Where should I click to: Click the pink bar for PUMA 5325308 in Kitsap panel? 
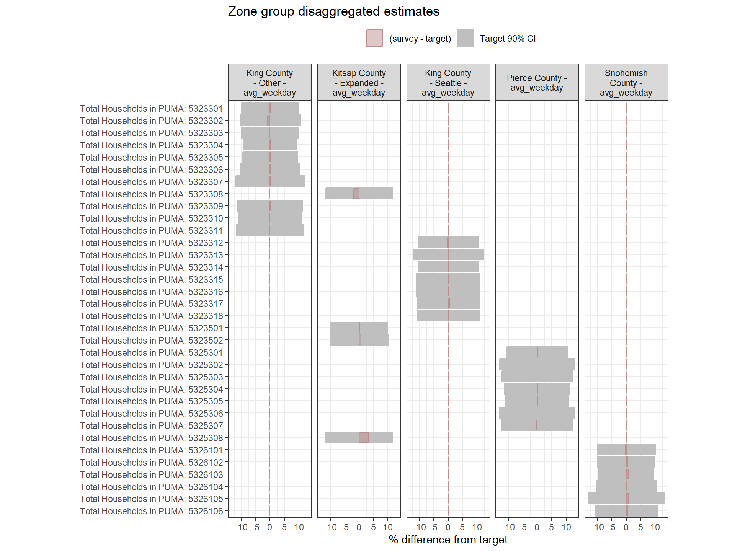364,437
